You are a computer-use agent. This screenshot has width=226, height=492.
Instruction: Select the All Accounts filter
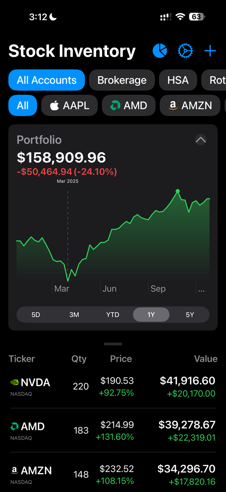coord(46,80)
